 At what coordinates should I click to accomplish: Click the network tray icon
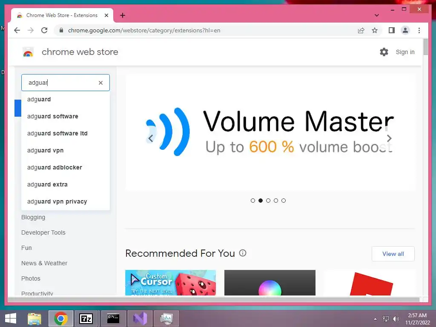[x=386, y=319]
